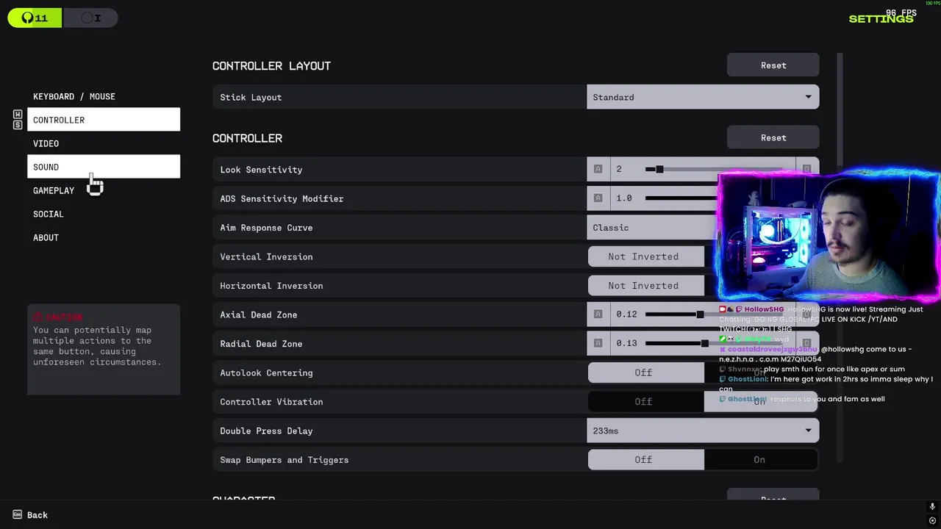This screenshot has width=941, height=529.
Task: Click the ADS Sensitivity Modifier label
Action: point(282,198)
